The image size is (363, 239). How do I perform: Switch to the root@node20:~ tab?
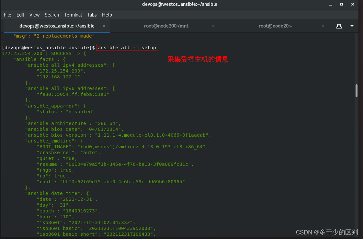point(276,26)
